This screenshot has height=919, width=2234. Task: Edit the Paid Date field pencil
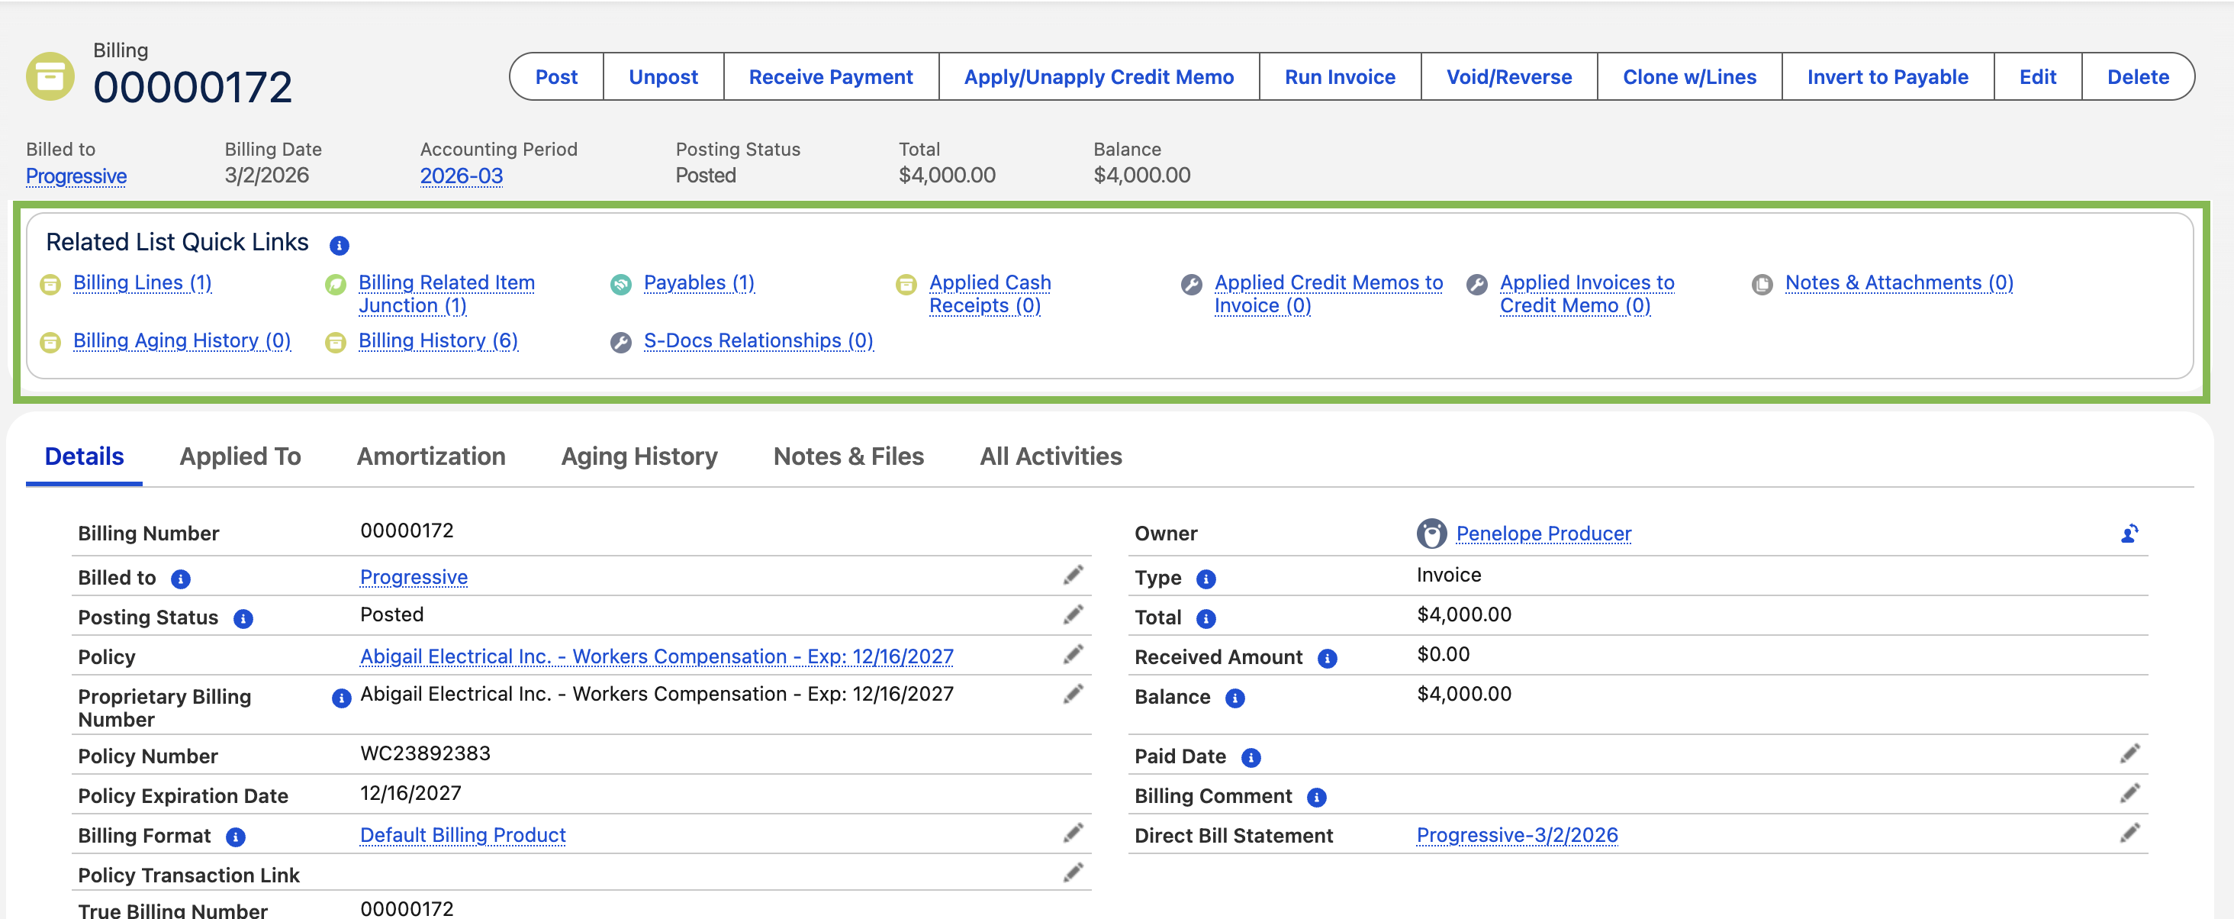tap(2130, 754)
